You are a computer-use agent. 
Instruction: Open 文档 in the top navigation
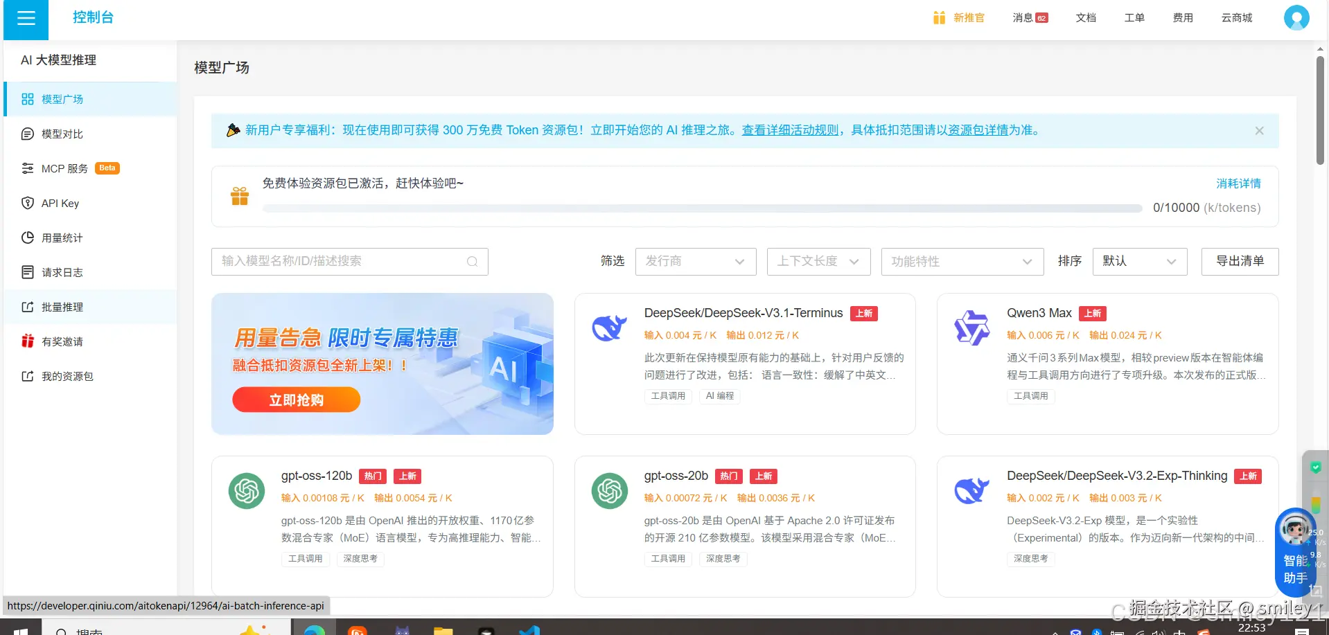click(x=1086, y=18)
